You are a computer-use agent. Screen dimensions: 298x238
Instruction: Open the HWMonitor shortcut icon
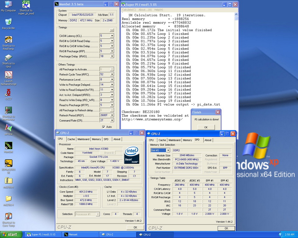[8, 113]
